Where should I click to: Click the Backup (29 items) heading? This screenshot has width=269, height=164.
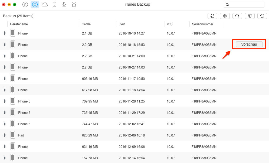pyautogui.click(x=18, y=16)
